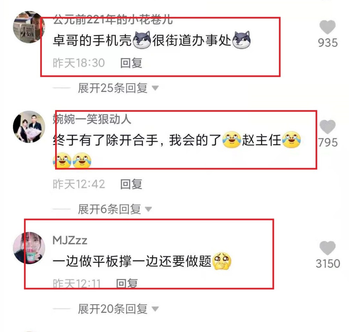This screenshot has width=349, height=332.
Task: Like MJZzz's comment with 3150 likes
Action: [x=327, y=248]
